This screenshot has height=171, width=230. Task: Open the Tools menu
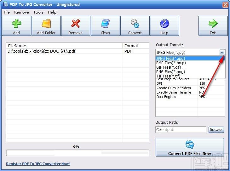click(38, 12)
